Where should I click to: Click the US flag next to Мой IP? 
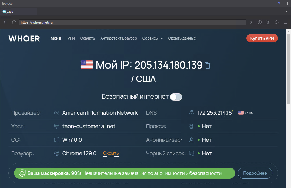[87, 64]
